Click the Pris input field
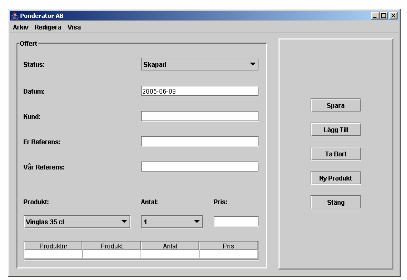The image size is (407, 280). coord(236,222)
